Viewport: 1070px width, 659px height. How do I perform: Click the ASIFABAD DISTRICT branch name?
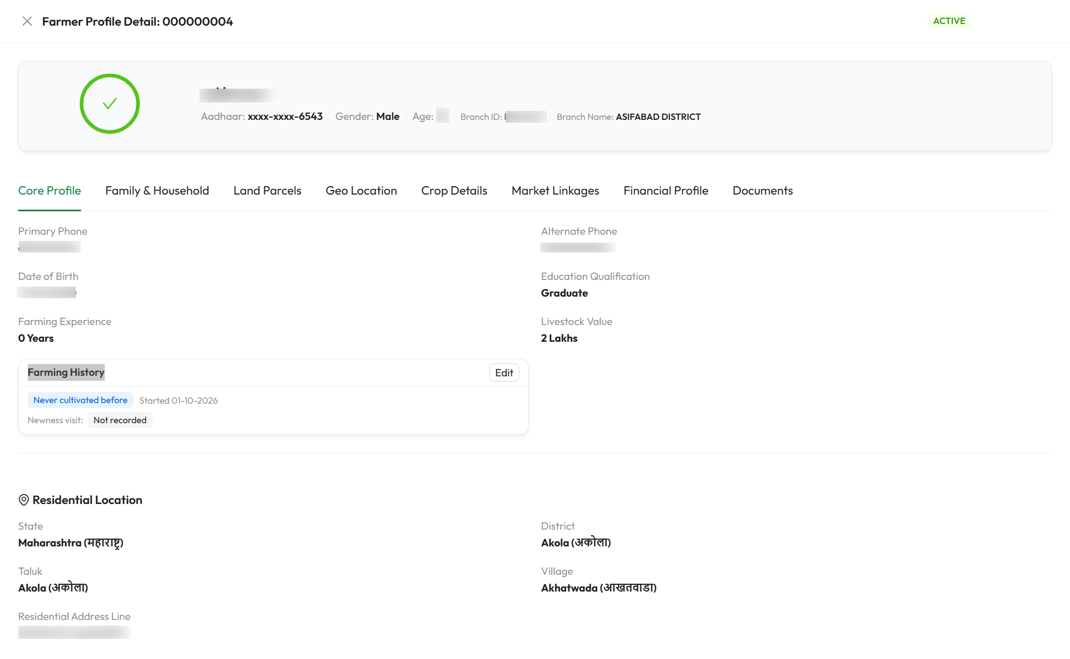point(658,117)
